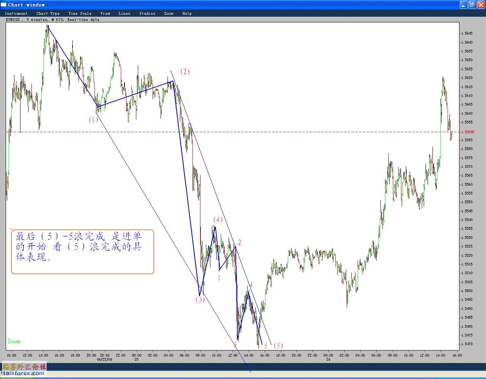Viewport: 486px width, 379px height.
Task: Click the EURUSD 5 minutes info text
Action: pos(52,19)
